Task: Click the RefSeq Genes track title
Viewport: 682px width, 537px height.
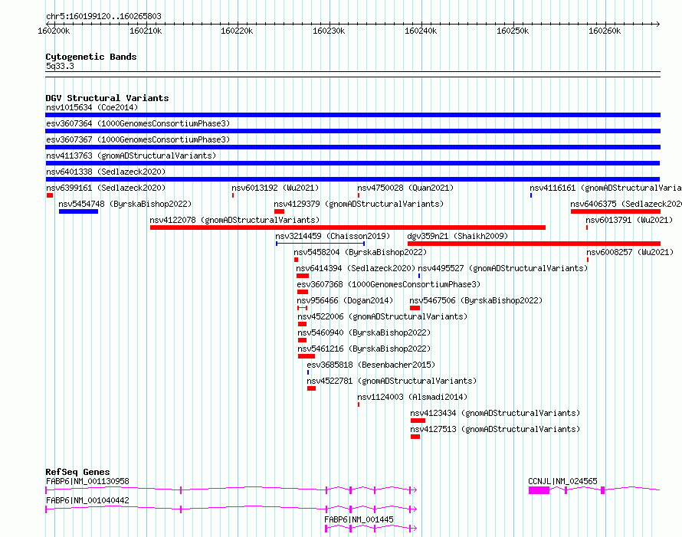Action: pos(78,472)
